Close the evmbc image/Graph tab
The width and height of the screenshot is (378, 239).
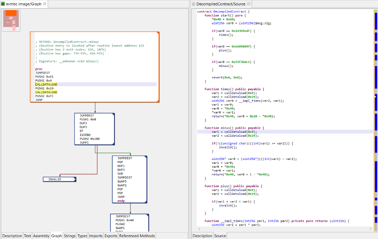44,4
